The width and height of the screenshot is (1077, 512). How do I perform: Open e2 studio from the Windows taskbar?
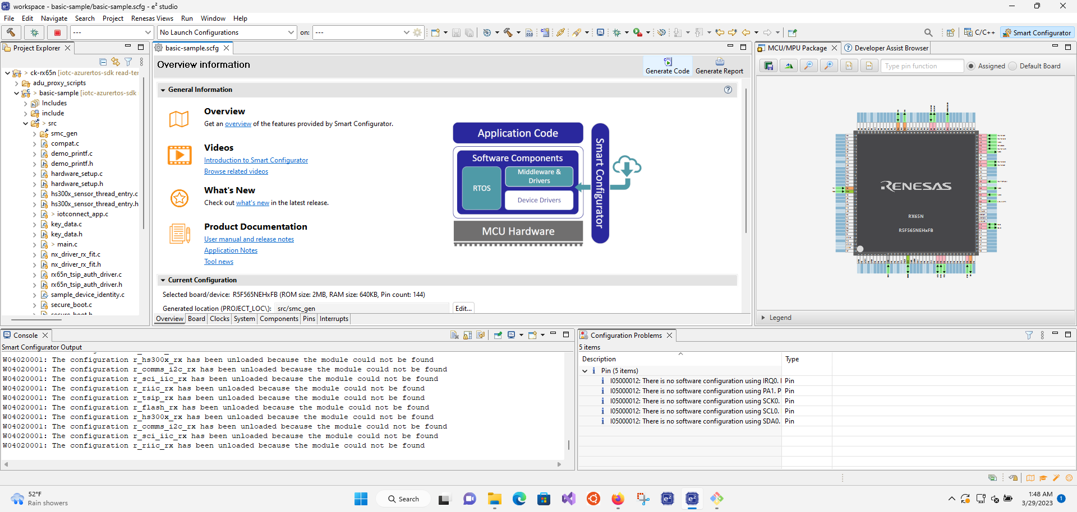click(x=692, y=498)
